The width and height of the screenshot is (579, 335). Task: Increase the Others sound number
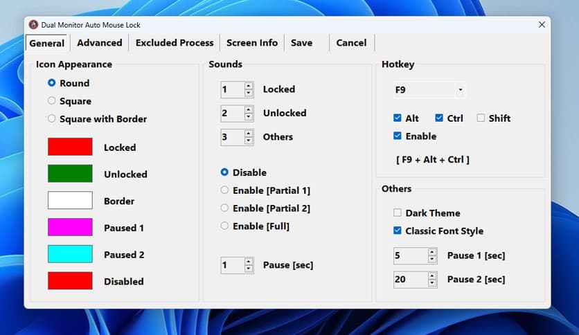[249, 133]
